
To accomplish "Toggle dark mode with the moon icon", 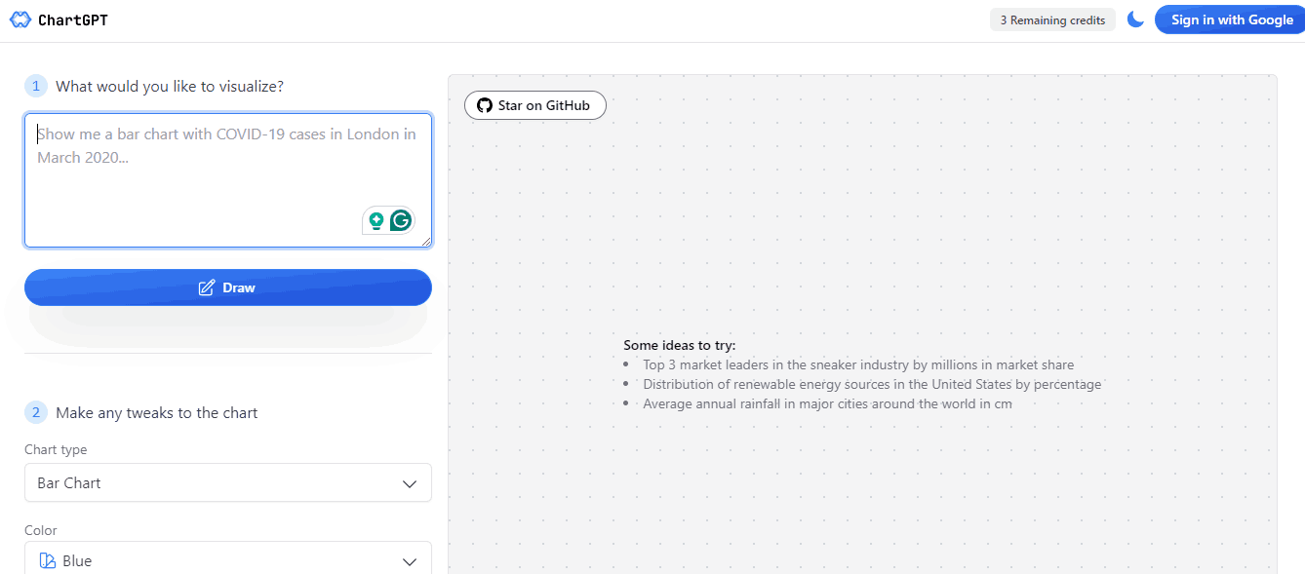I will [x=1134, y=18].
